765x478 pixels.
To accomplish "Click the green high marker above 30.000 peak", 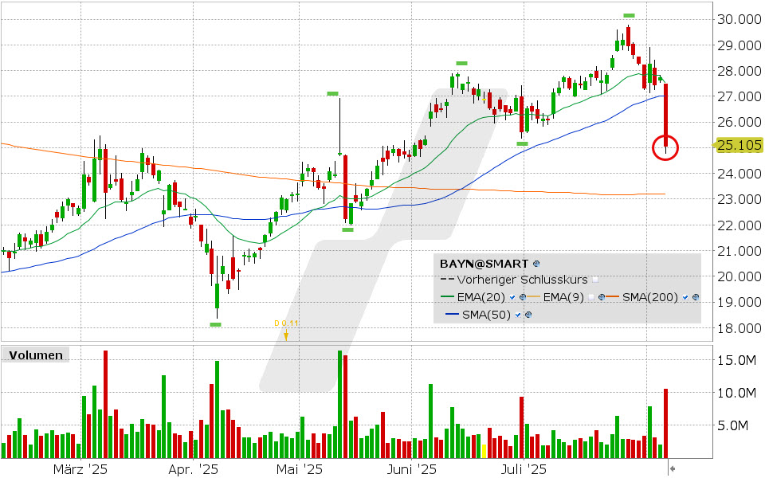I will [629, 16].
